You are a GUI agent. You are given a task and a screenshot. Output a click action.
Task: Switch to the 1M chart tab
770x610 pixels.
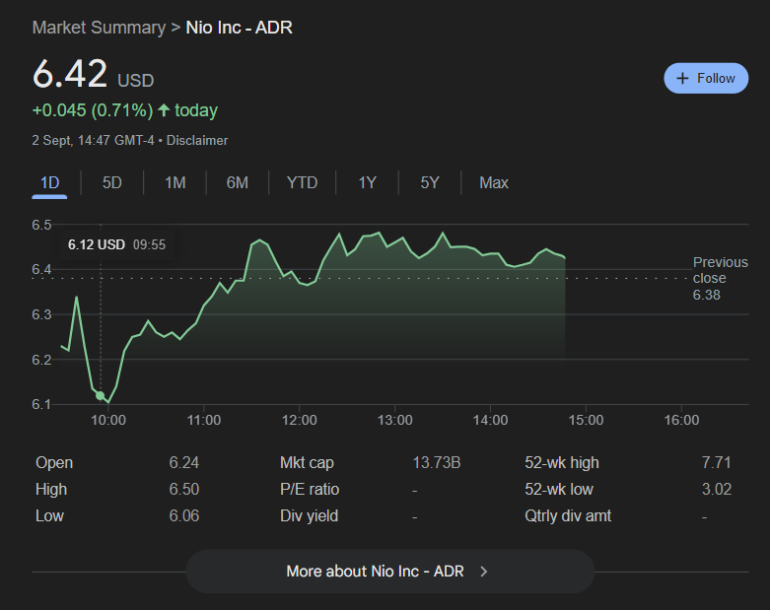click(x=175, y=182)
